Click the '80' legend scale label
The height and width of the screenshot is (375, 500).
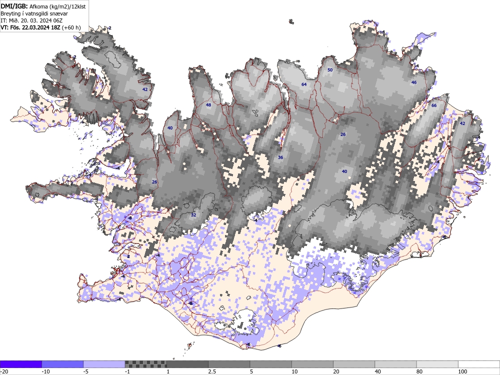click(x=419, y=371)
